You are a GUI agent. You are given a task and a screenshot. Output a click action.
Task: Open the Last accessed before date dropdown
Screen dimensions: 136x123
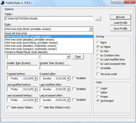[x=35, y=100]
